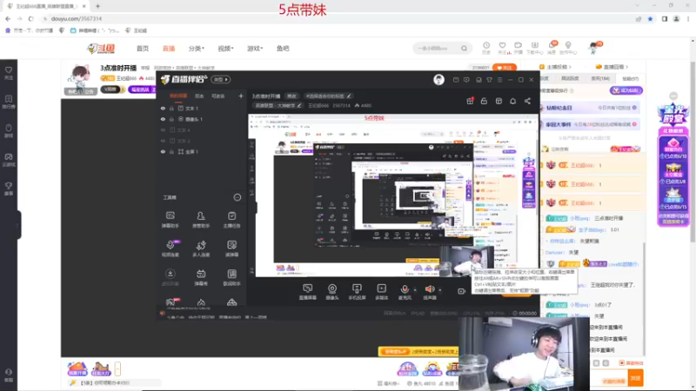Image resolution: width=696 pixels, height=391 pixels.
Task: Open 弹幕秀 tool in the toolbox
Action: 201,277
